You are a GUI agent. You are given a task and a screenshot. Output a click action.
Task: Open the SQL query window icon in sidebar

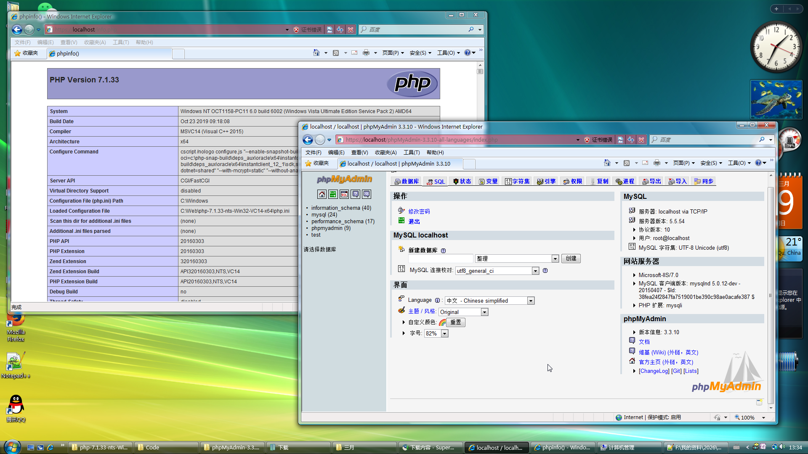[x=344, y=194]
